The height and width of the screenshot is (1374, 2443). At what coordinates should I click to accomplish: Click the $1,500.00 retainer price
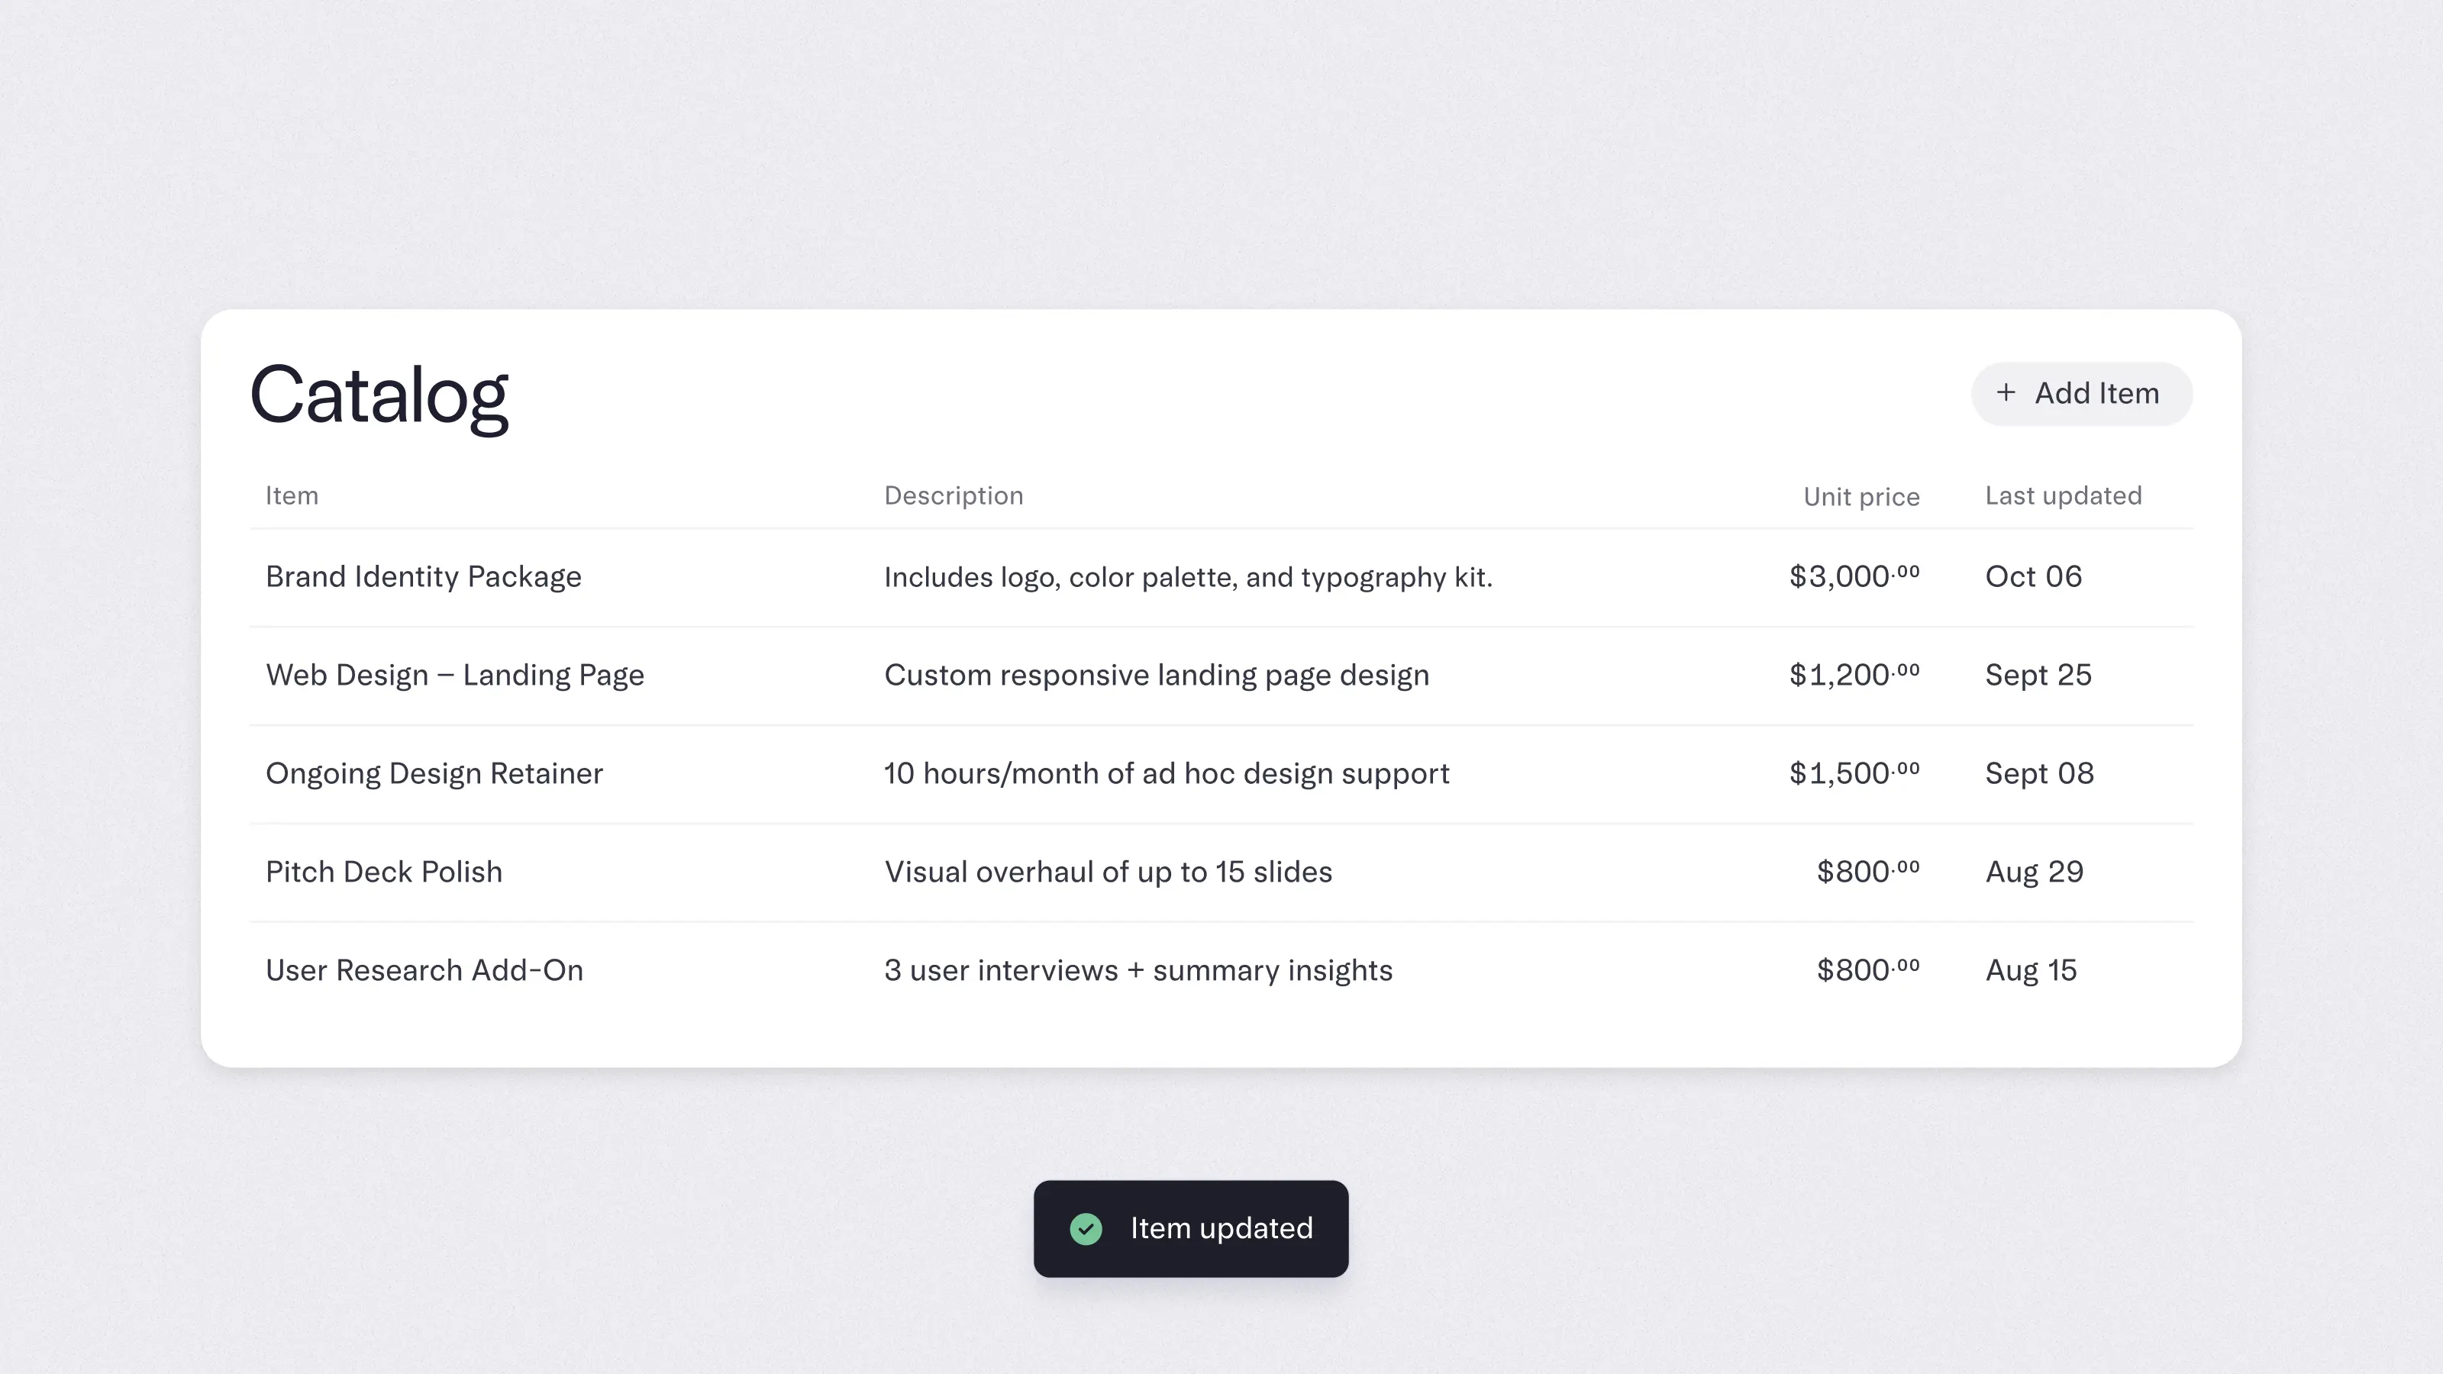pyautogui.click(x=1853, y=774)
